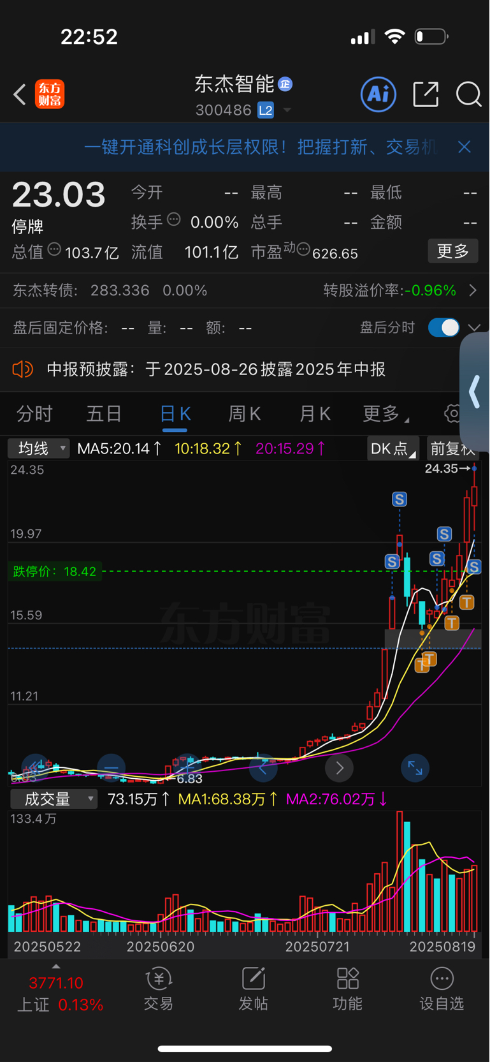Viewport: 490px width, 1062px height.
Task: Tap the tallest volume bar
Action: [400, 872]
